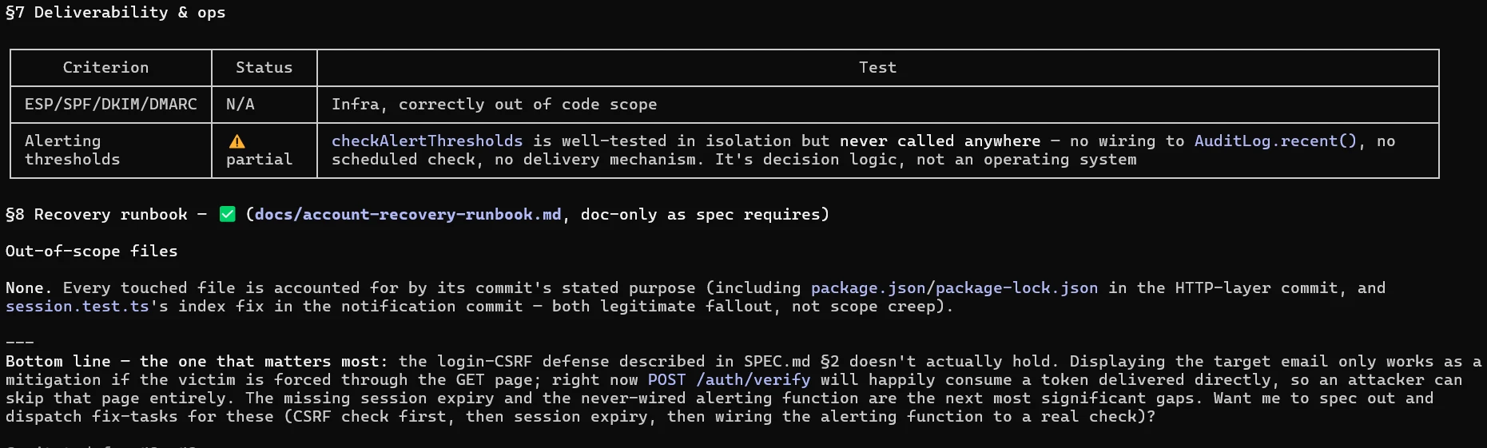Select the ESP/SPF/DKIM/DMARC criterion cell
The height and width of the screenshot is (448, 1487).
pyautogui.click(x=111, y=105)
